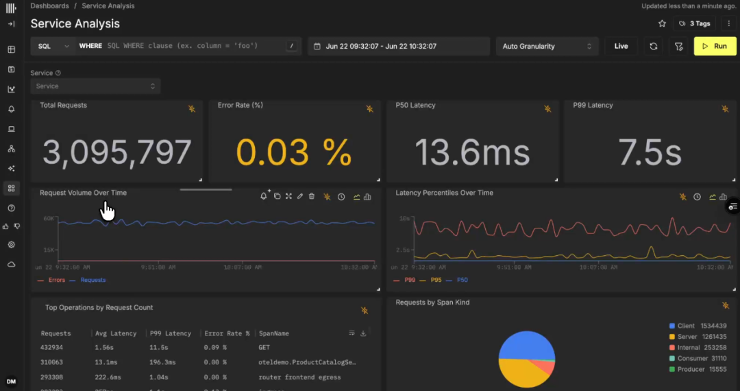The image size is (740, 391).
Task: Toggle filter-off icon on Top Operations tile
Action: pyautogui.click(x=365, y=310)
